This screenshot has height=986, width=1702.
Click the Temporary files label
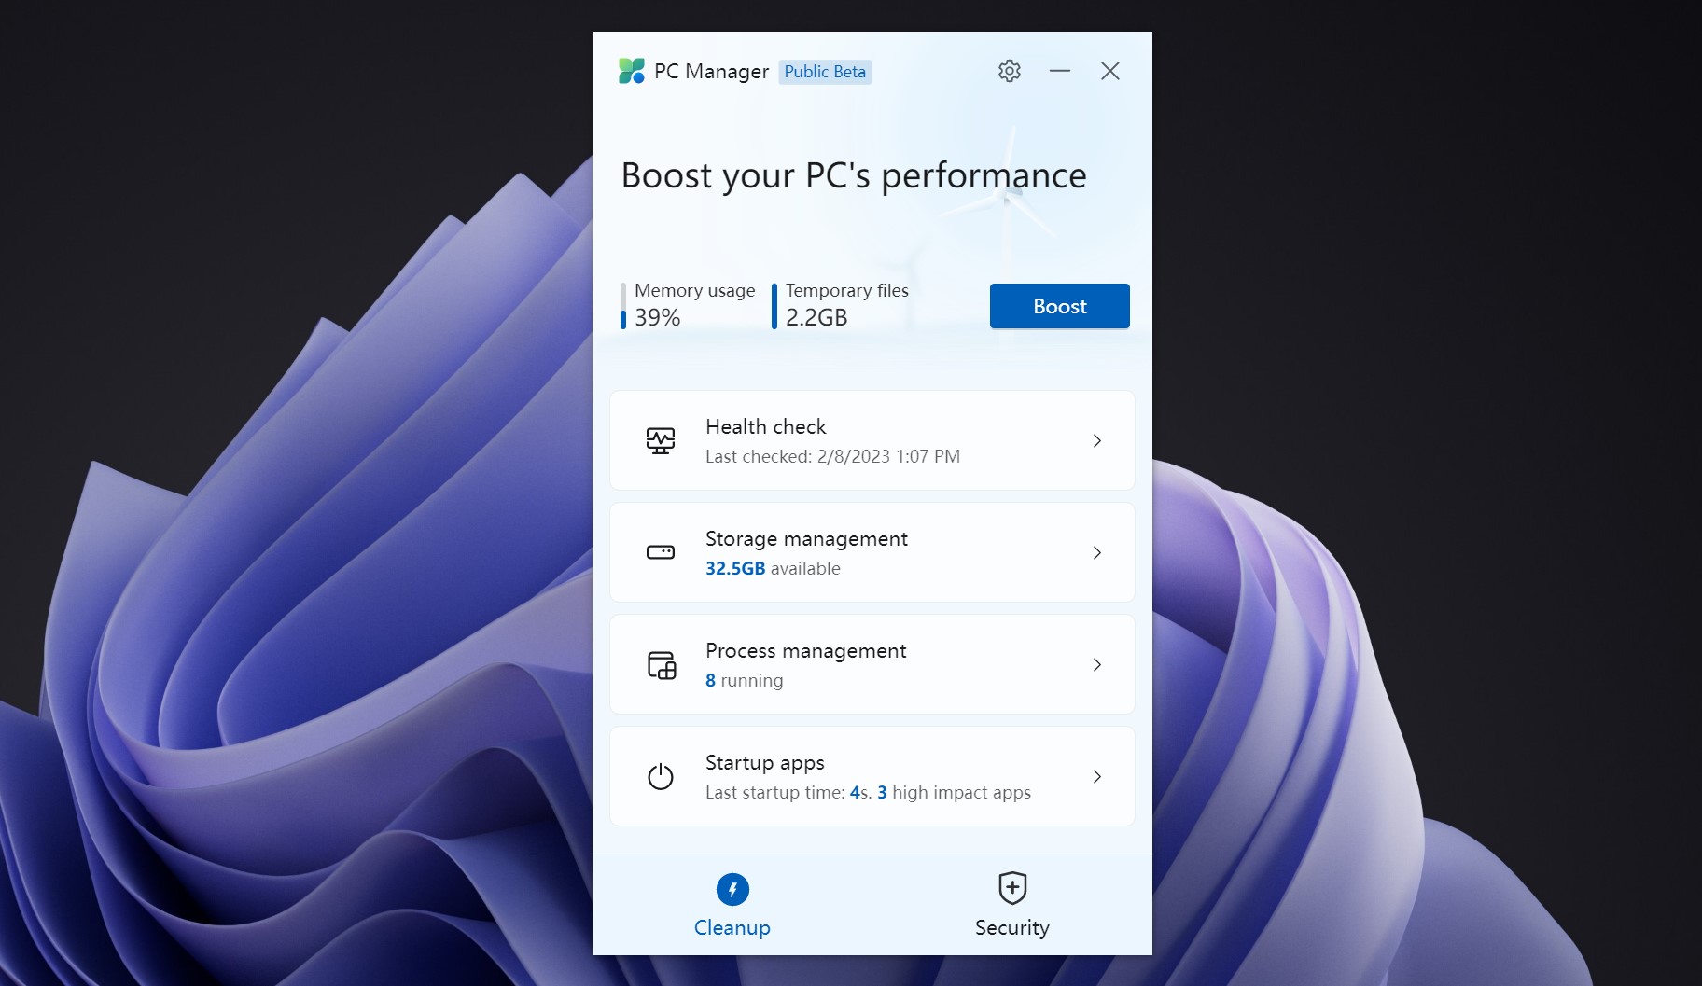pyautogui.click(x=847, y=290)
